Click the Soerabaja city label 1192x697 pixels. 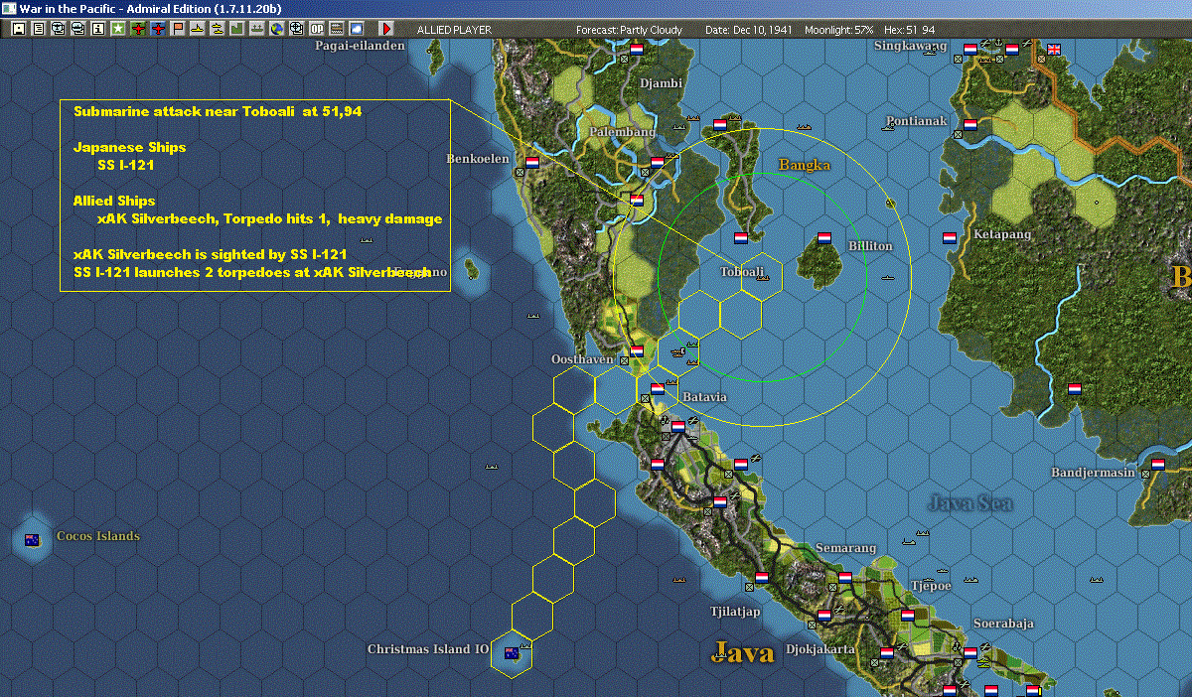[1003, 624]
